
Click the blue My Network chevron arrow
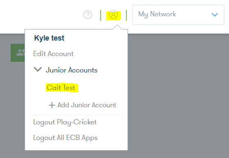[x=215, y=15]
